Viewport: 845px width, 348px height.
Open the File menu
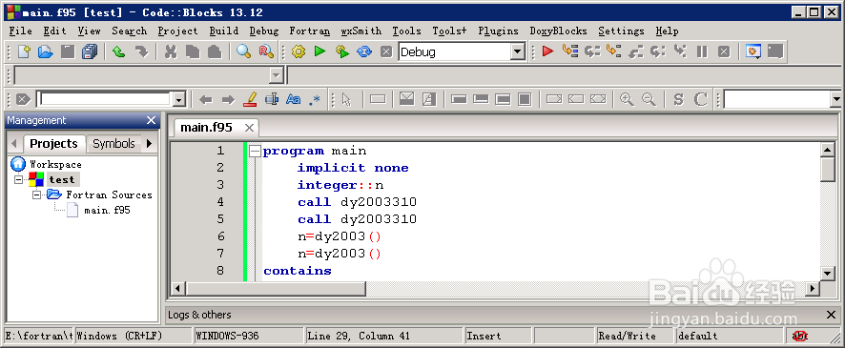(21, 31)
